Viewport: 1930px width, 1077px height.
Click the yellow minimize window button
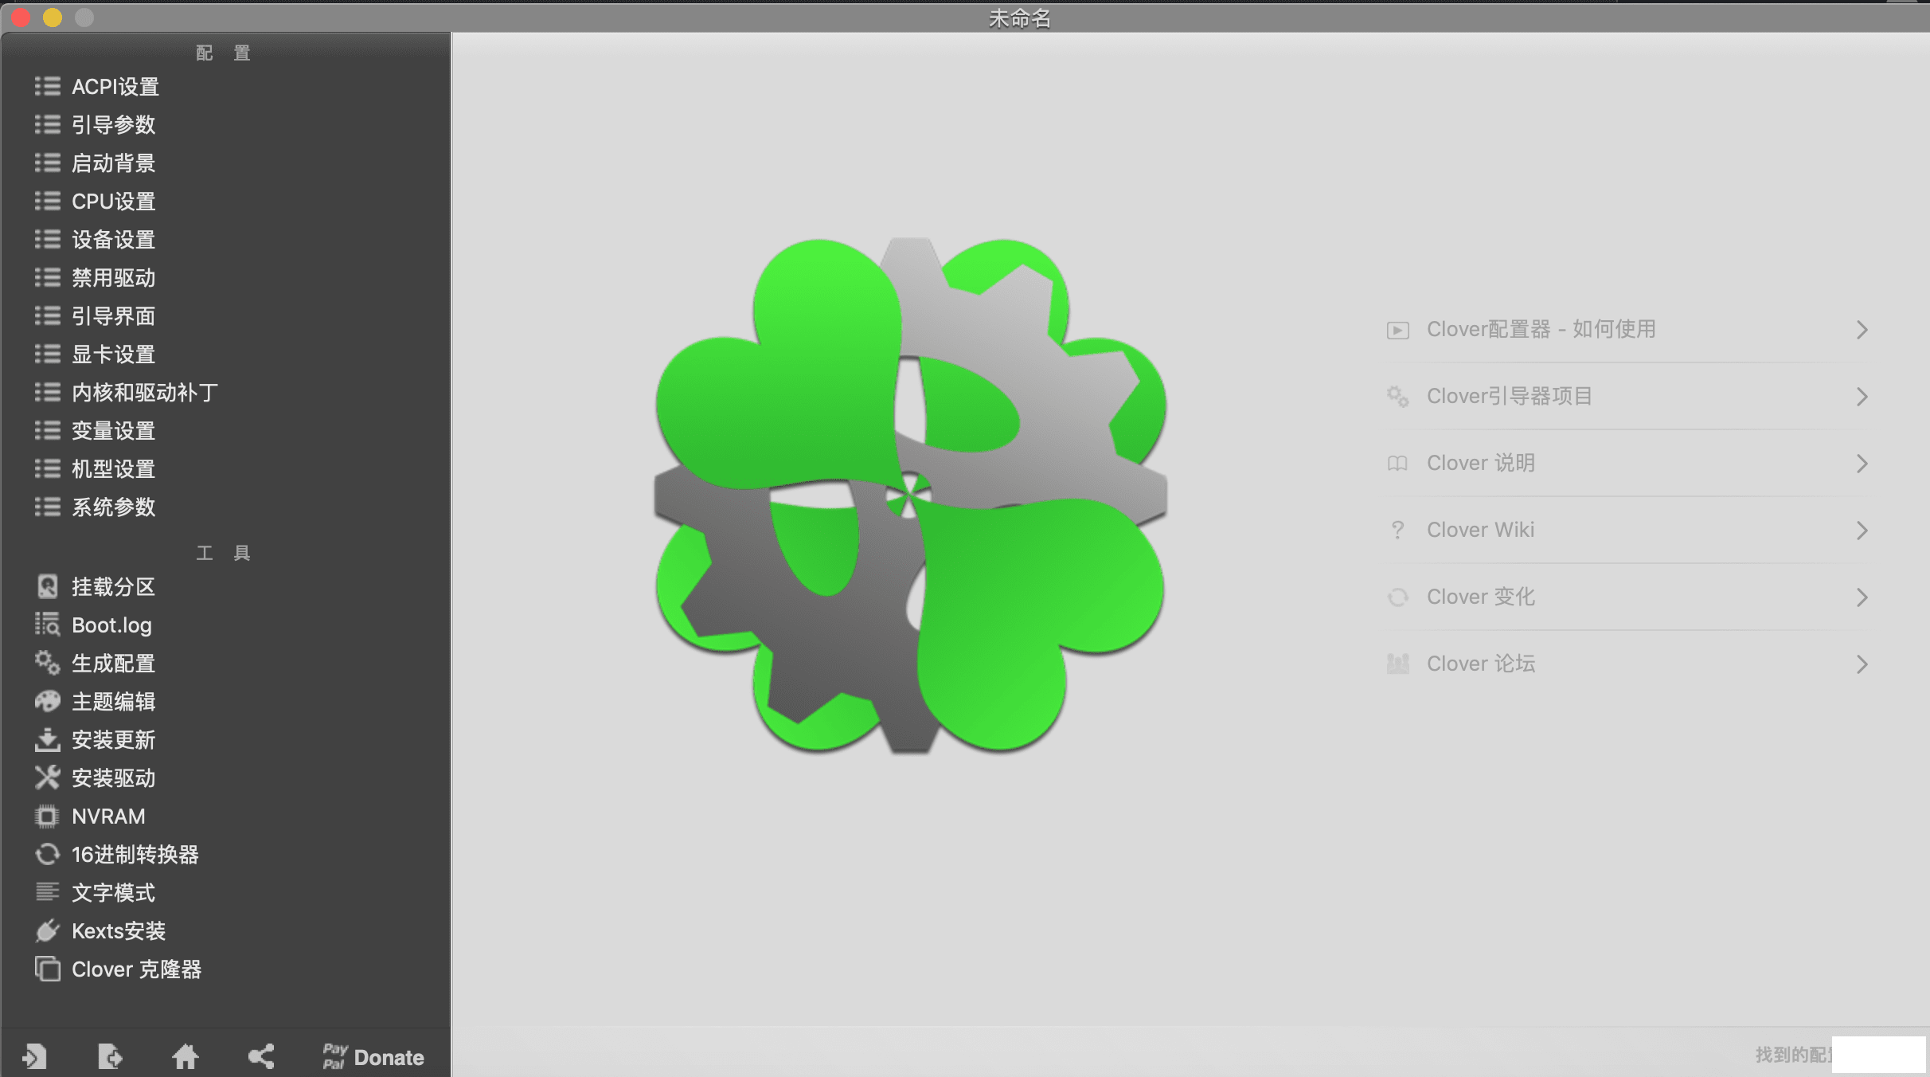pos(53,17)
